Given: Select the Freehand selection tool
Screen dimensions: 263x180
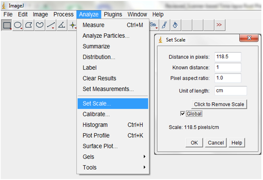Looking at the screenshot, I should coord(40,25).
